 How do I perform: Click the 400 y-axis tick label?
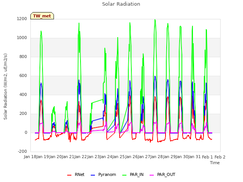coord(23,94)
